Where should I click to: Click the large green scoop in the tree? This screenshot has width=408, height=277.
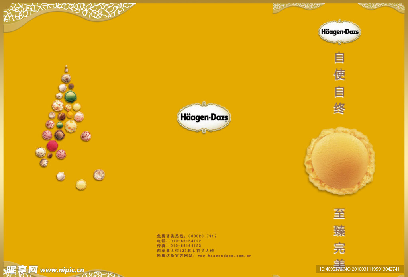tap(71, 96)
